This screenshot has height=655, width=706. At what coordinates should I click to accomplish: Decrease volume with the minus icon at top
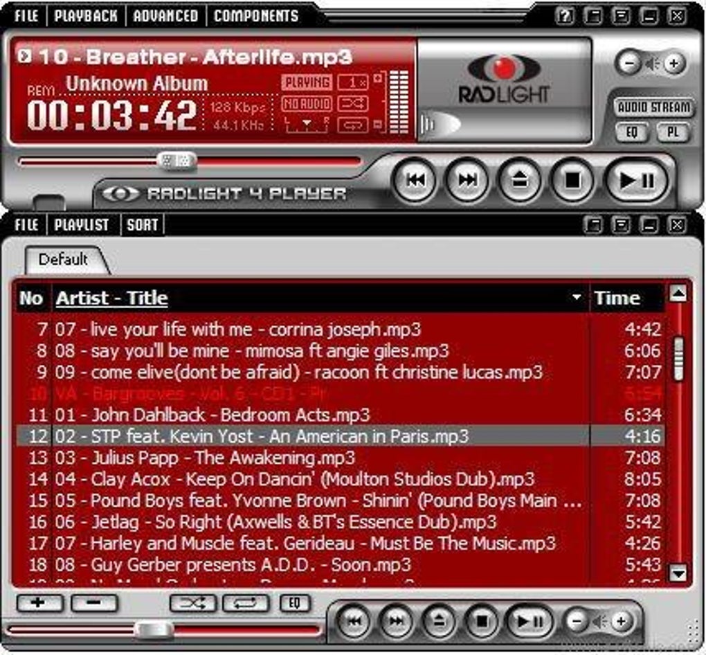(629, 63)
